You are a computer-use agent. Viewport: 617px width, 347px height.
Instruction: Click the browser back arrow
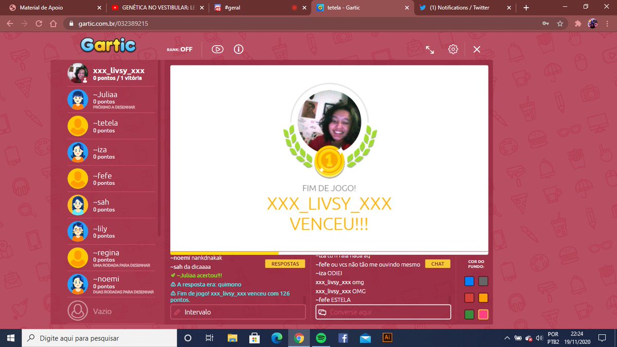click(x=10, y=24)
